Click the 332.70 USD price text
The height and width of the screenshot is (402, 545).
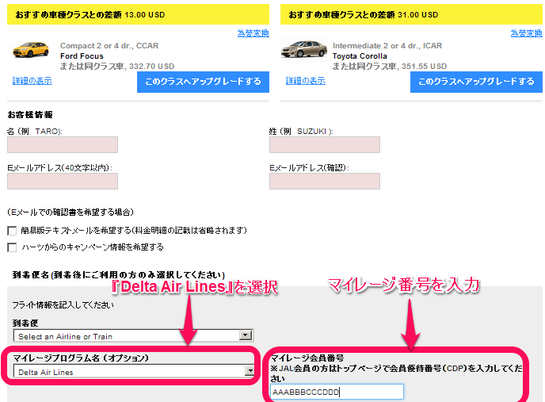(x=151, y=67)
